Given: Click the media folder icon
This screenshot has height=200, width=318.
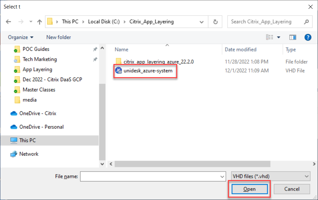Looking at the screenshot, I should 18,100.
